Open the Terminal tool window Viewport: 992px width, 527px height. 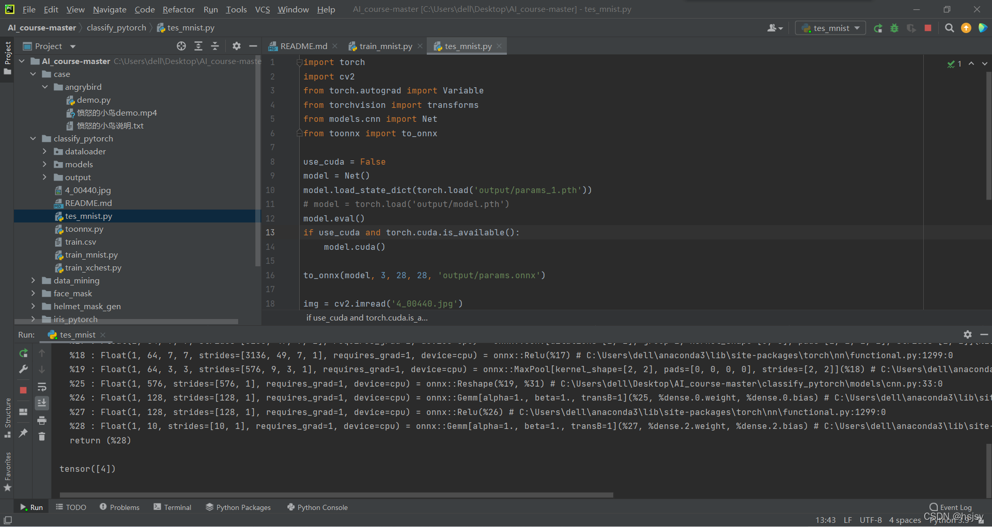(x=173, y=507)
